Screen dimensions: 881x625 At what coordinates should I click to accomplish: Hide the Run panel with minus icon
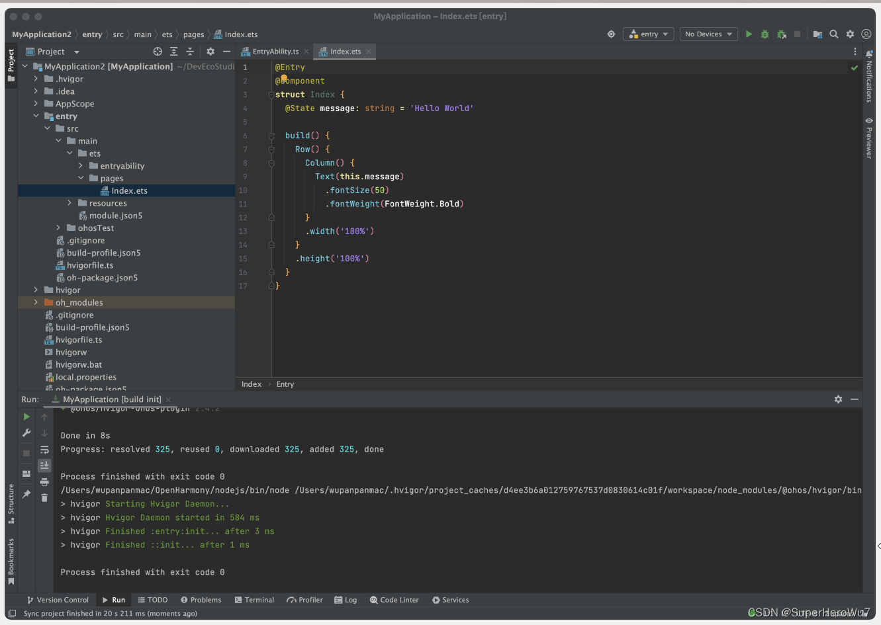pos(855,399)
